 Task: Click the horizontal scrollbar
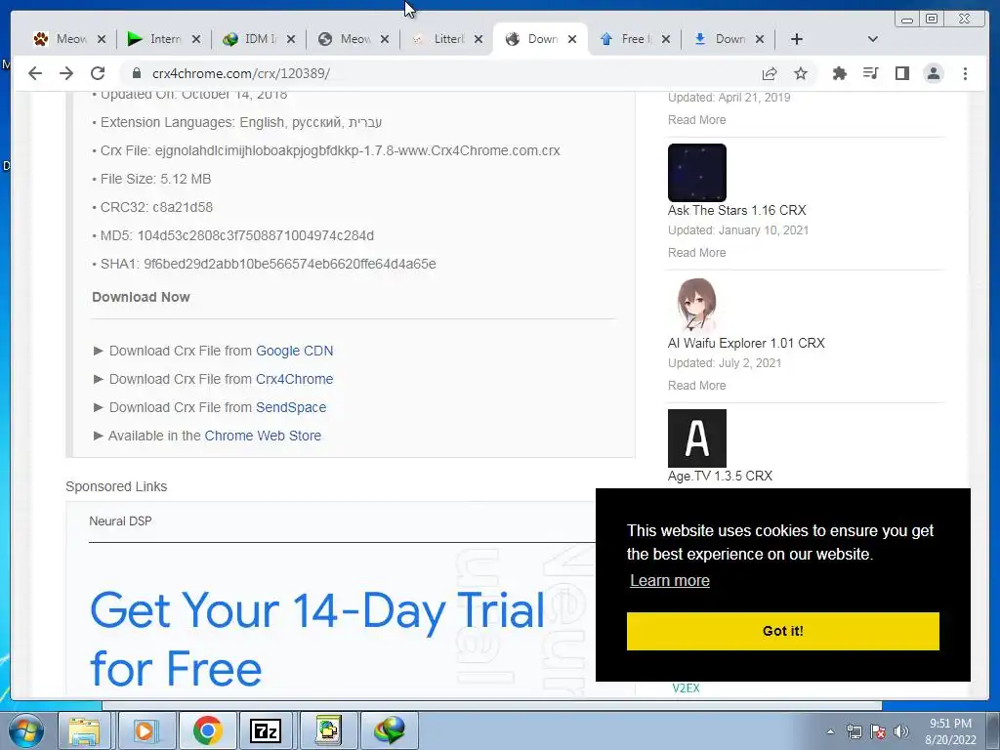(491, 705)
